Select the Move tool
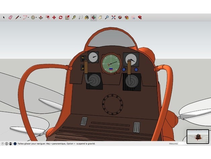Viewport: 211px width, 159px height. (x=54, y=17)
